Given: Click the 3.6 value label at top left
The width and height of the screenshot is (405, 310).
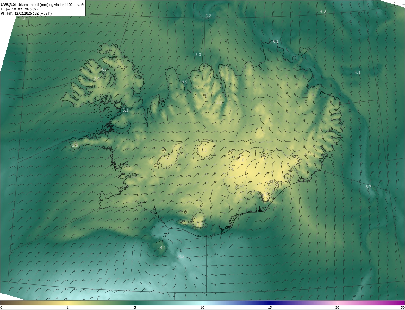Looking at the screenshot, I should coord(23,19).
